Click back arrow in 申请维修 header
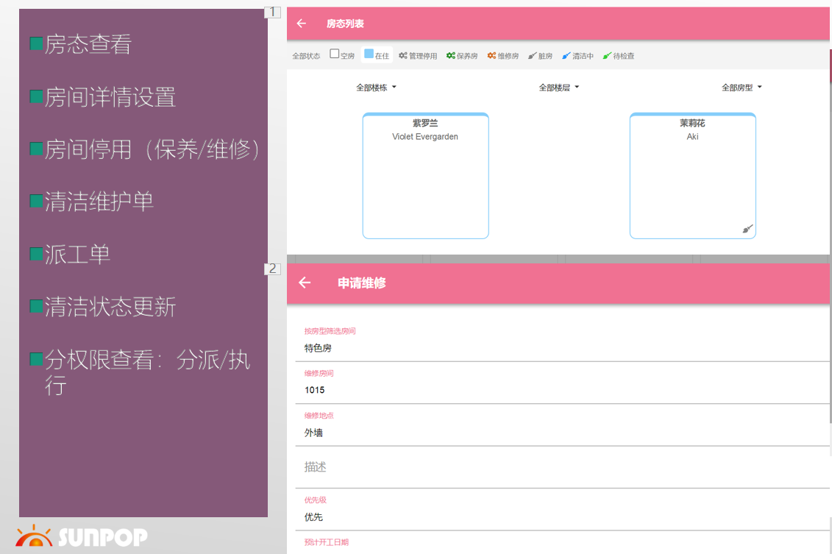 point(305,283)
